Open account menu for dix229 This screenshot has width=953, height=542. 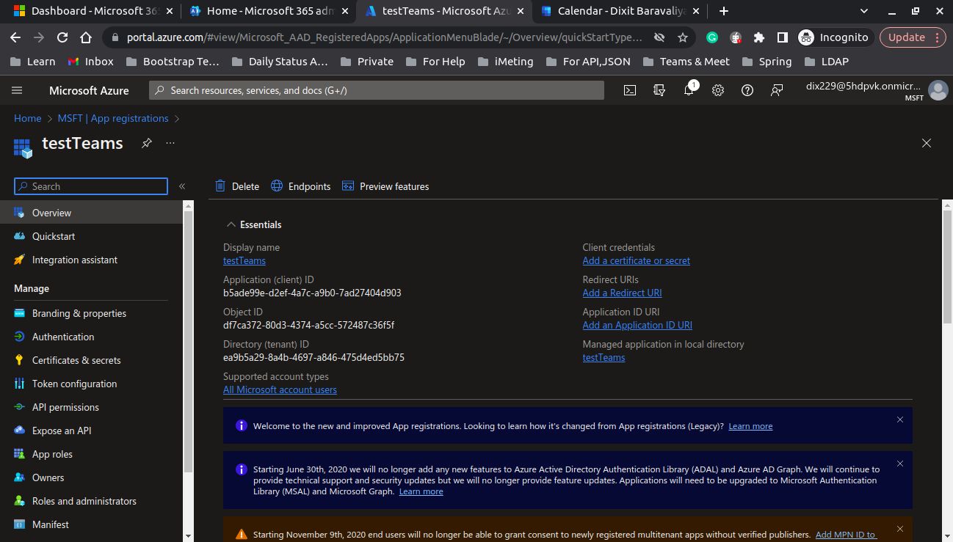(x=876, y=90)
